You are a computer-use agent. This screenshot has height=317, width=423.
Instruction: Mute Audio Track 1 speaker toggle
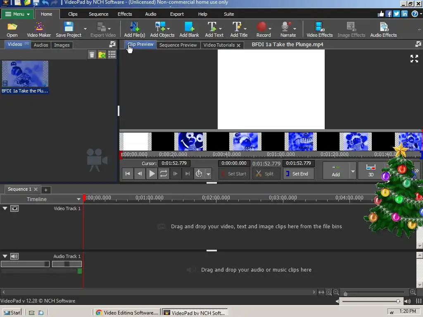click(x=14, y=256)
